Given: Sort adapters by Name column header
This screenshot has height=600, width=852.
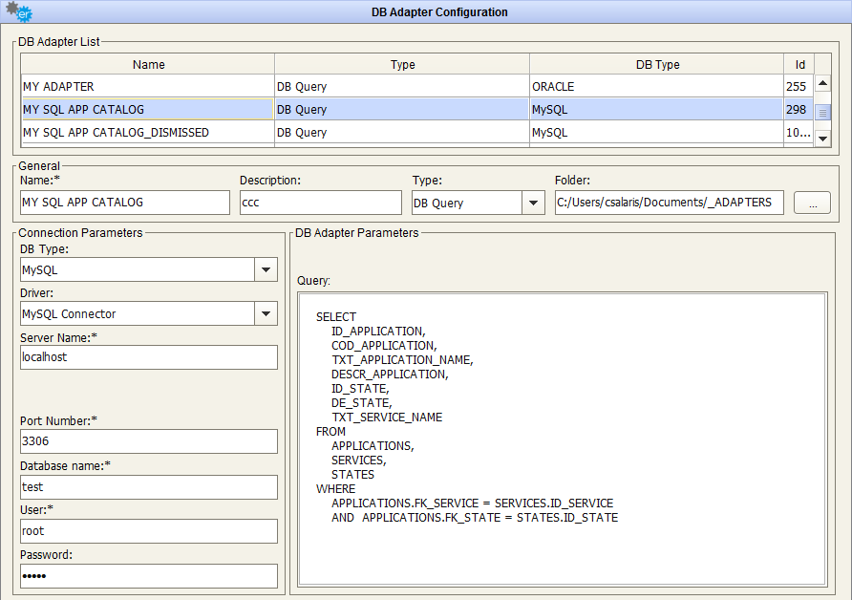Looking at the screenshot, I should (x=148, y=65).
